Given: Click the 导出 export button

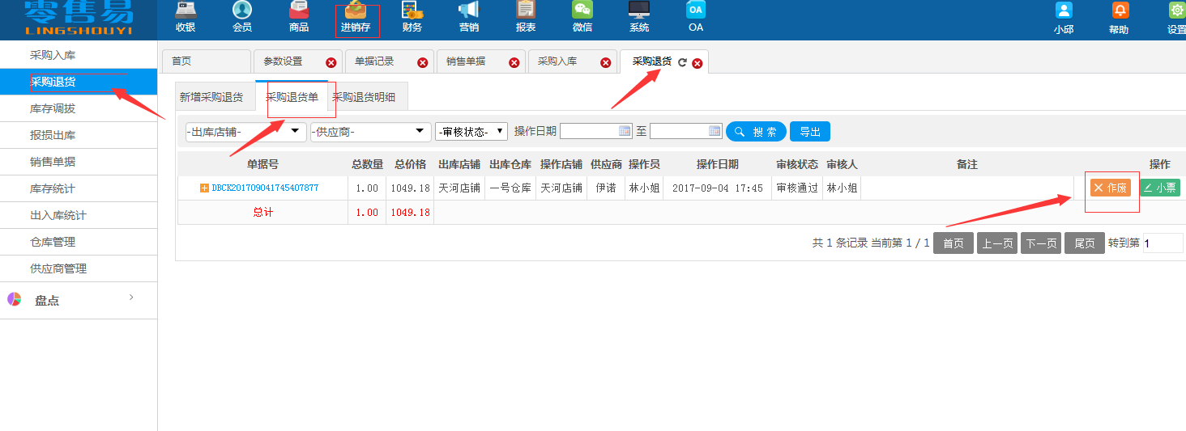Looking at the screenshot, I should tap(810, 132).
